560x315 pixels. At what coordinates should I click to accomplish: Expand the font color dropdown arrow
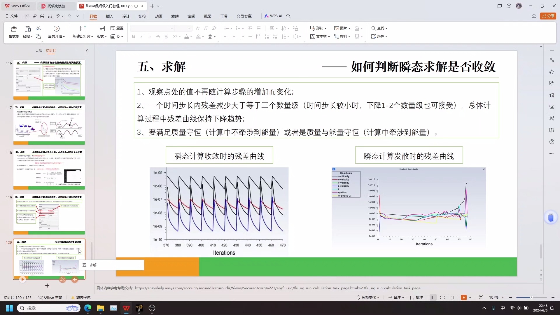pyautogui.click(x=191, y=36)
